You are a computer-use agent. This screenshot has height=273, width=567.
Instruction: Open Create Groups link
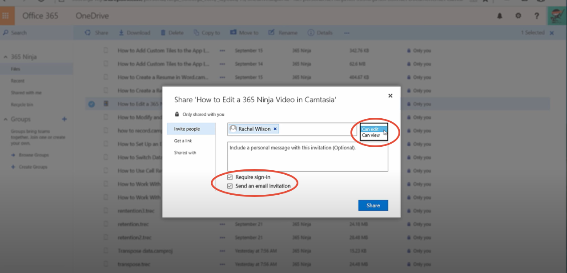[29, 167]
